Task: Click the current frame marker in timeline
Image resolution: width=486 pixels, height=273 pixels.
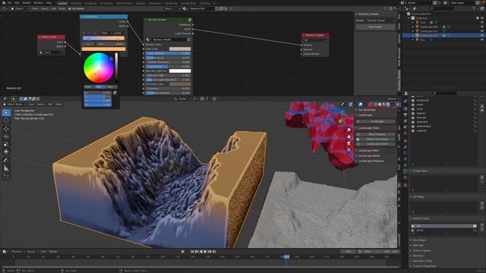Action: (287, 256)
